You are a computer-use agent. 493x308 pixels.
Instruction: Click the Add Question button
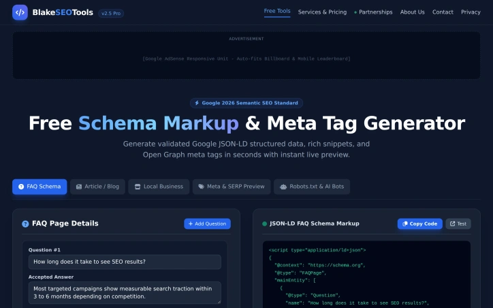click(x=207, y=224)
